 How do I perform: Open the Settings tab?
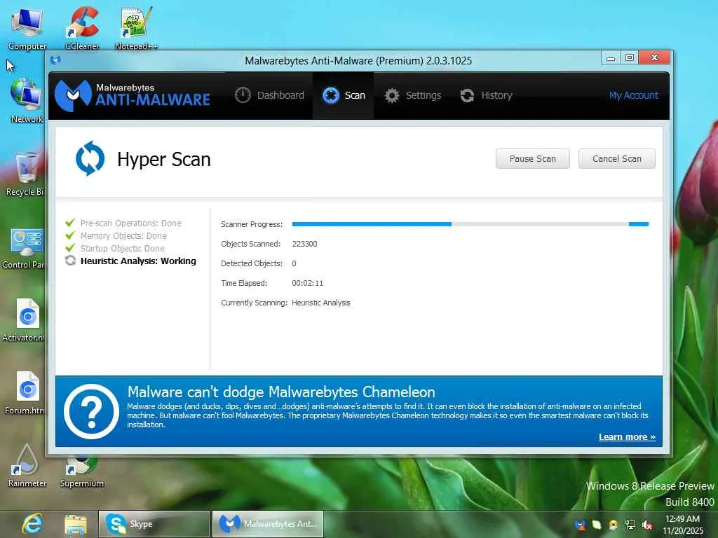pos(413,95)
